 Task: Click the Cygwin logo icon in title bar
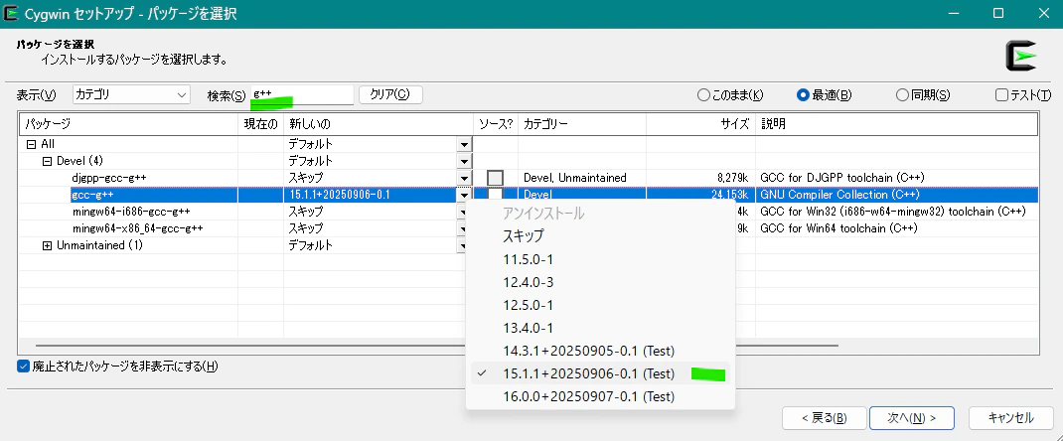click(10, 13)
